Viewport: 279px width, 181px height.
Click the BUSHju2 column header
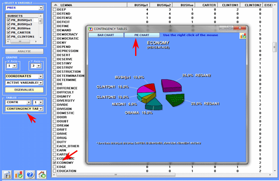[x=161, y=5]
